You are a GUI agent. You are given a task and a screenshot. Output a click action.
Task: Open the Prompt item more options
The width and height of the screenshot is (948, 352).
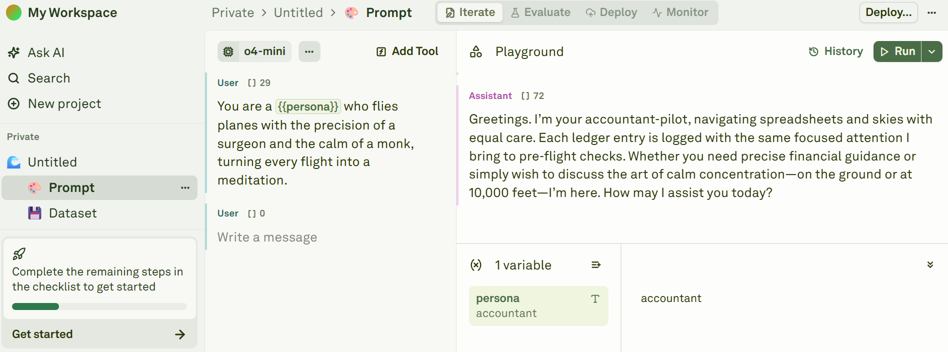coord(185,188)
